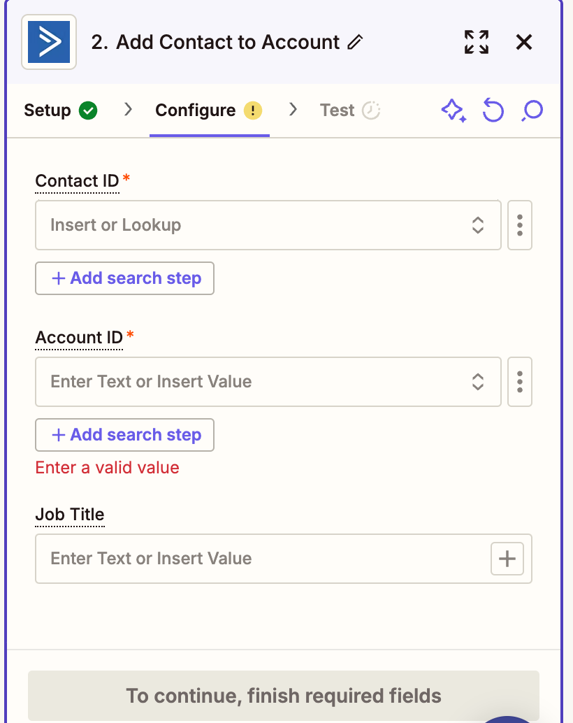Open the Account ID dropdown chevrons
The width and height of the screenshot is (573, 723).
pos(477,382)
